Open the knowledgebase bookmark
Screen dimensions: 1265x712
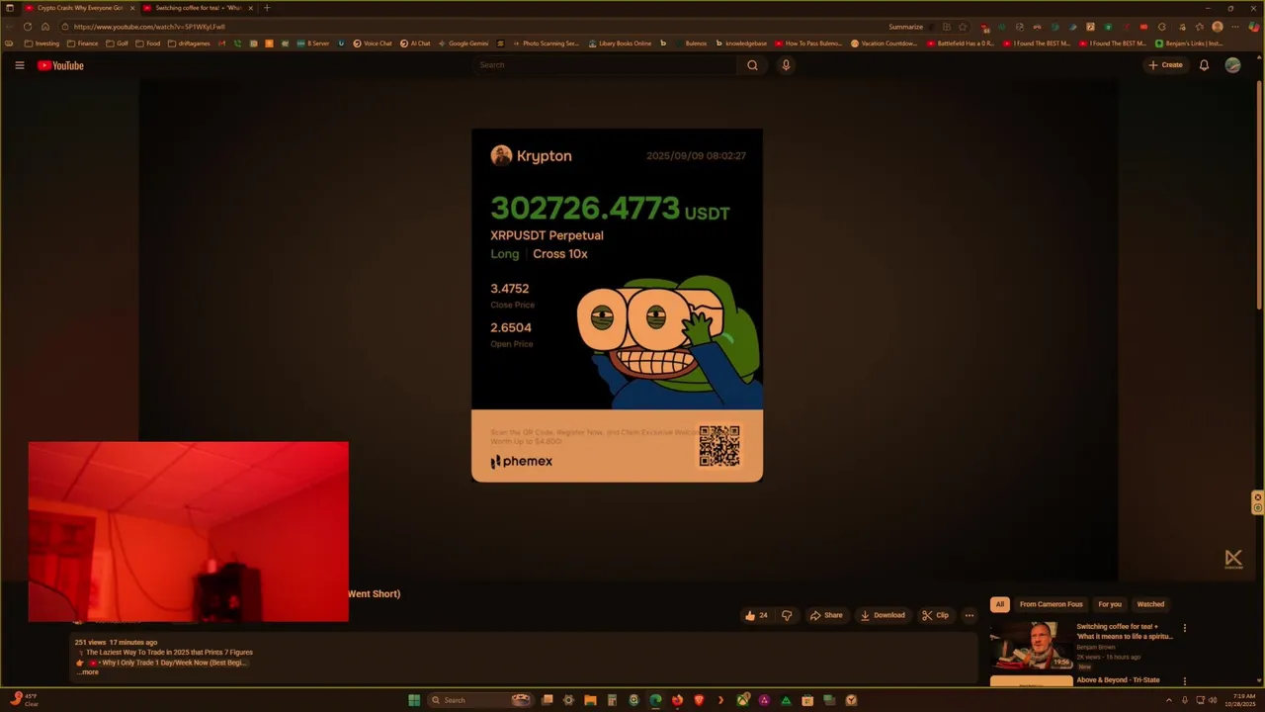click(741, 44)
